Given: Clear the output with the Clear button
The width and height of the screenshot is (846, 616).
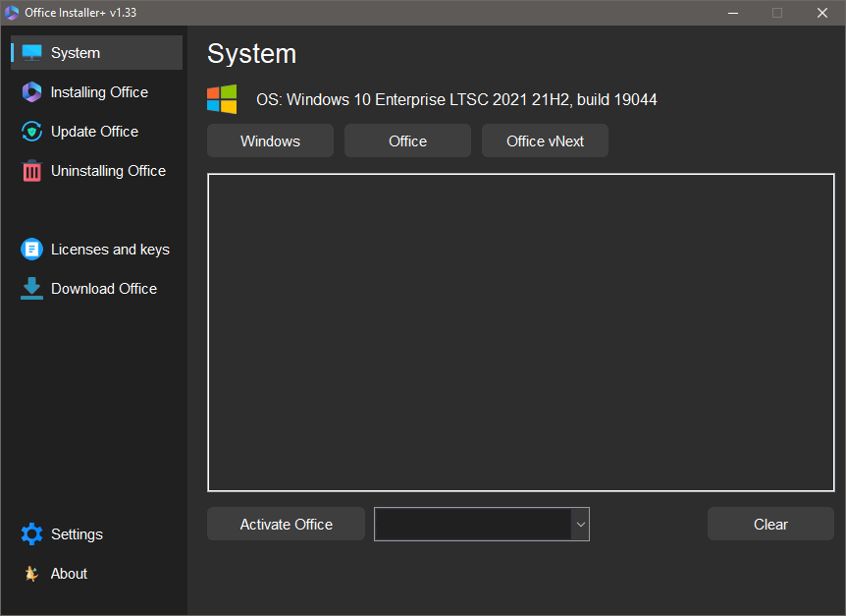Looking at the screenshot, I should pyautogui.click(x=770, y=525).
